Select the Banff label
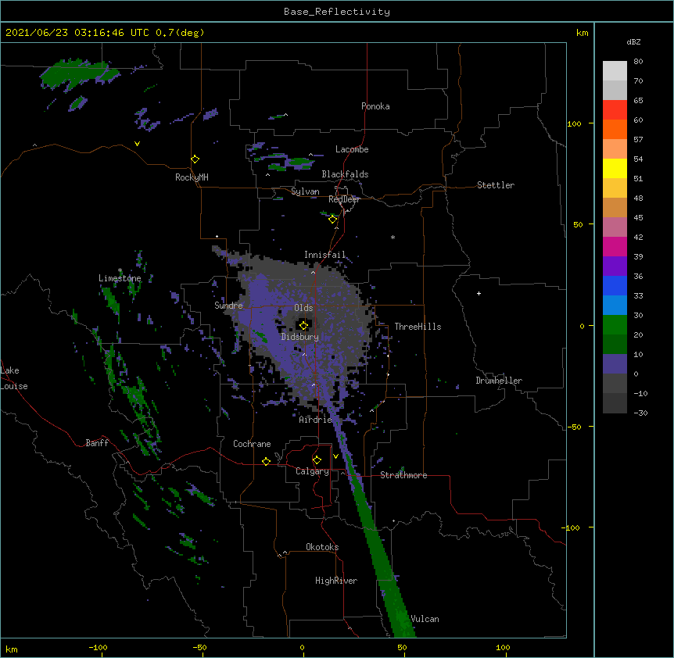674x658 pixels. click(97, 443)
